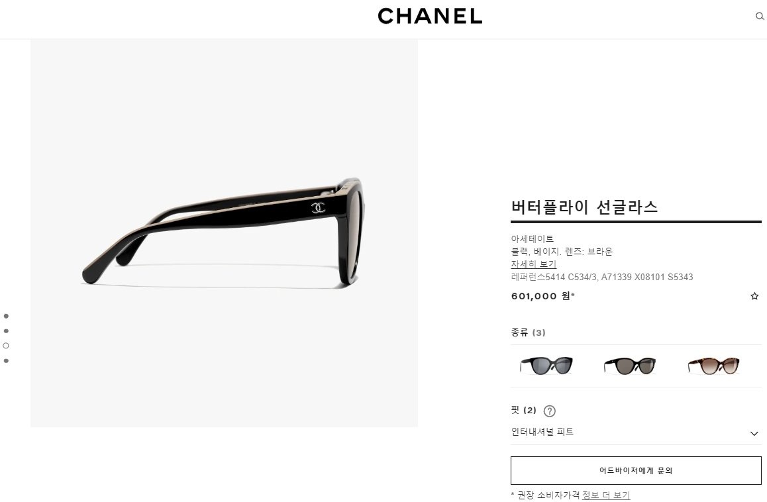767x502 pixels.
Task: Expand the 인터내셔널 피트 dropdown chevron
Action: [754, 434]
